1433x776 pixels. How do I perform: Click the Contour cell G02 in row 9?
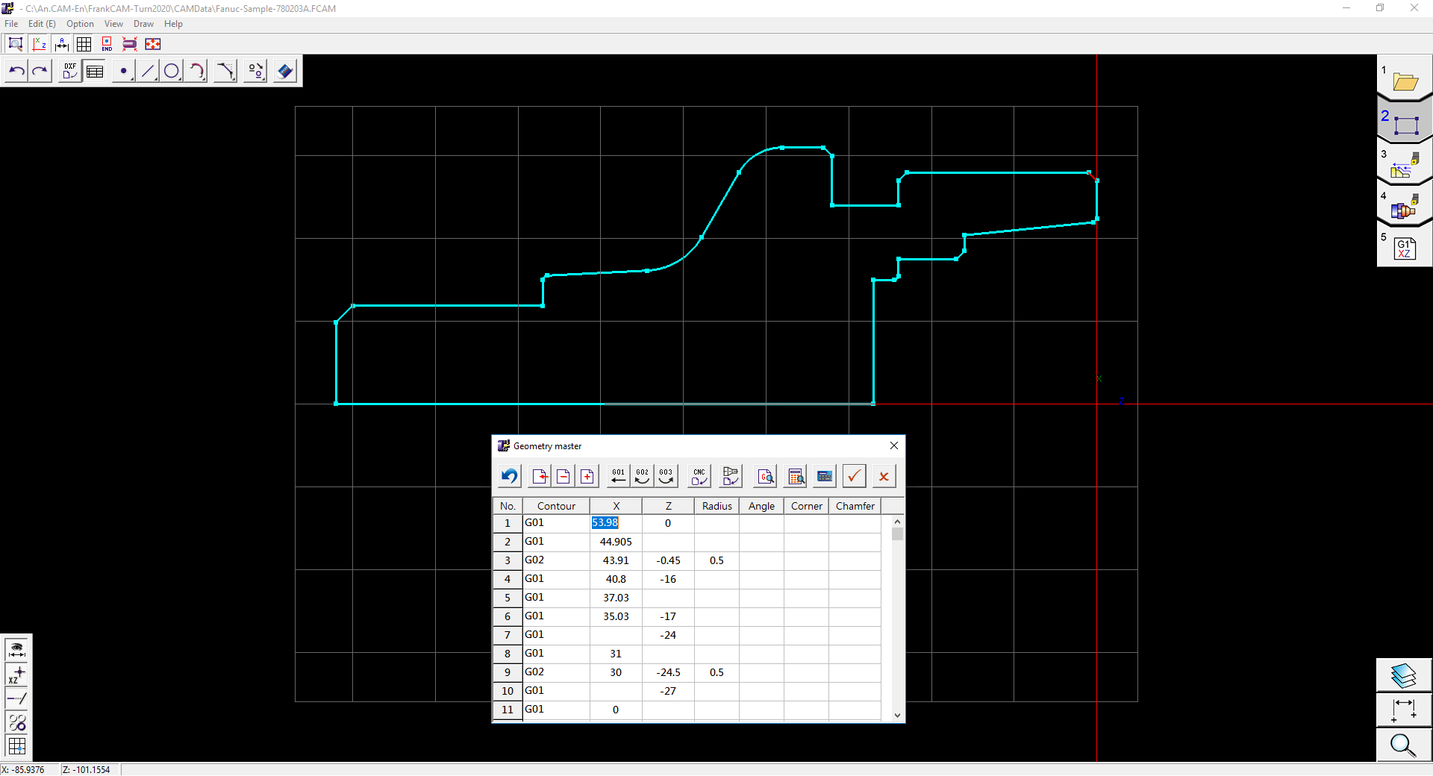(x=556, y=672)
